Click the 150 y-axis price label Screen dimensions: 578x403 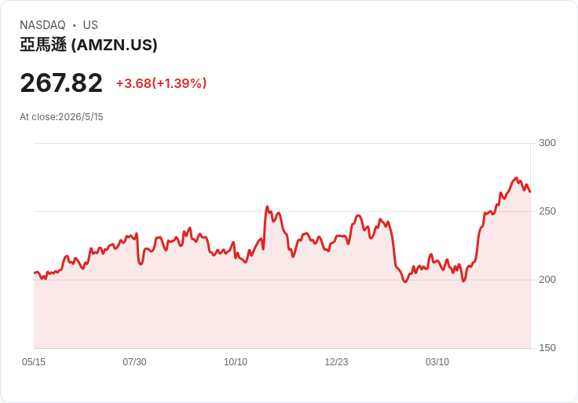pyautogui.click(x=547, y=348)
